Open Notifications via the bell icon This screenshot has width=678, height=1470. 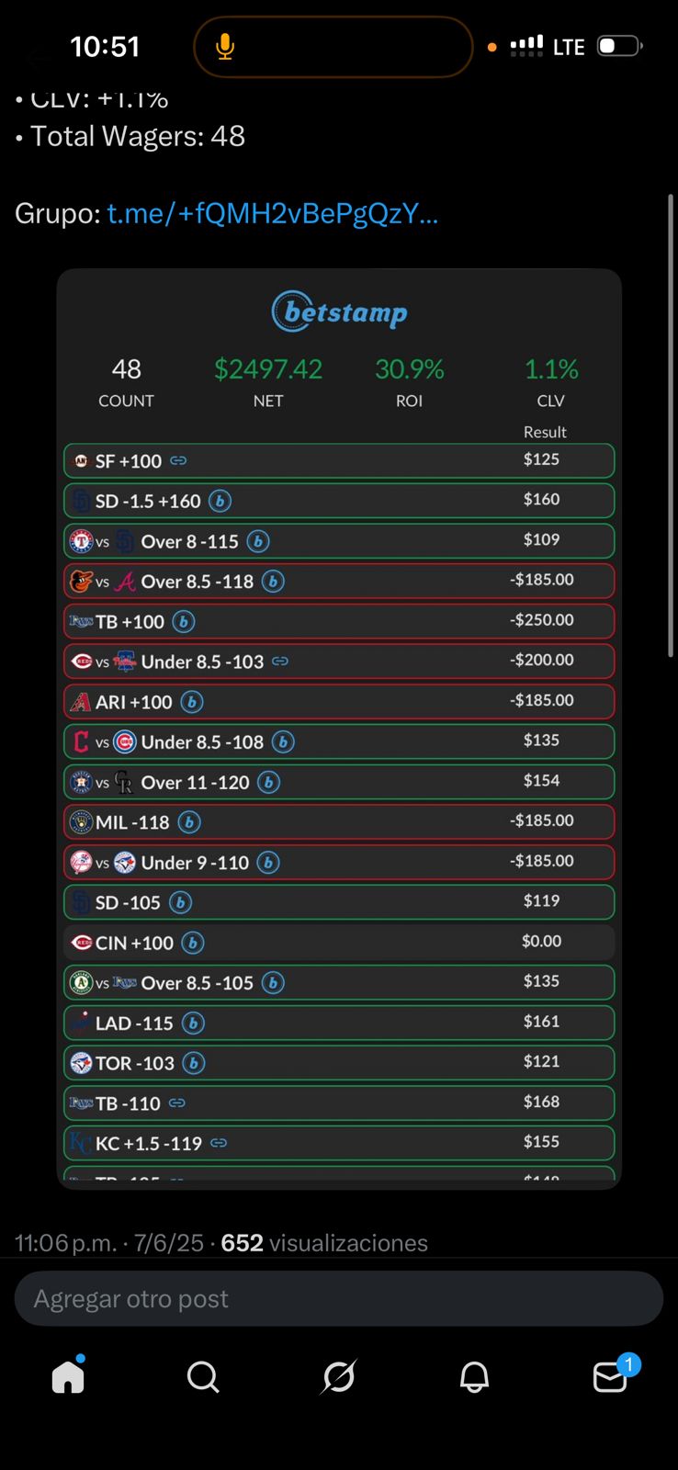pos(474,1377)
